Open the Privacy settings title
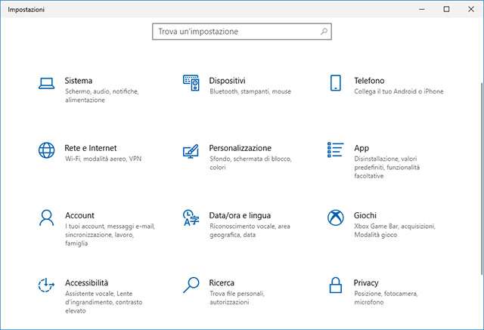The height and width of the screenshot is (330, 484). [366, 282]
